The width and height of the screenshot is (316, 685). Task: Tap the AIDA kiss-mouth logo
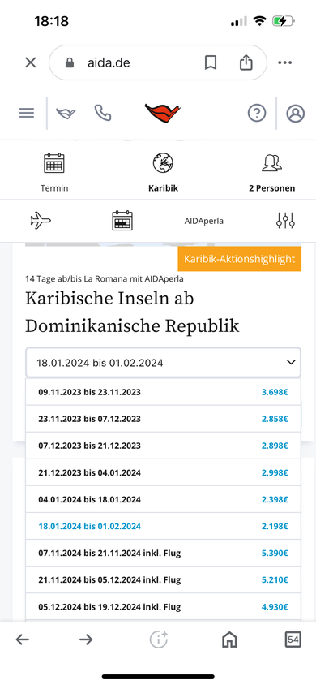tap(163, 114)
